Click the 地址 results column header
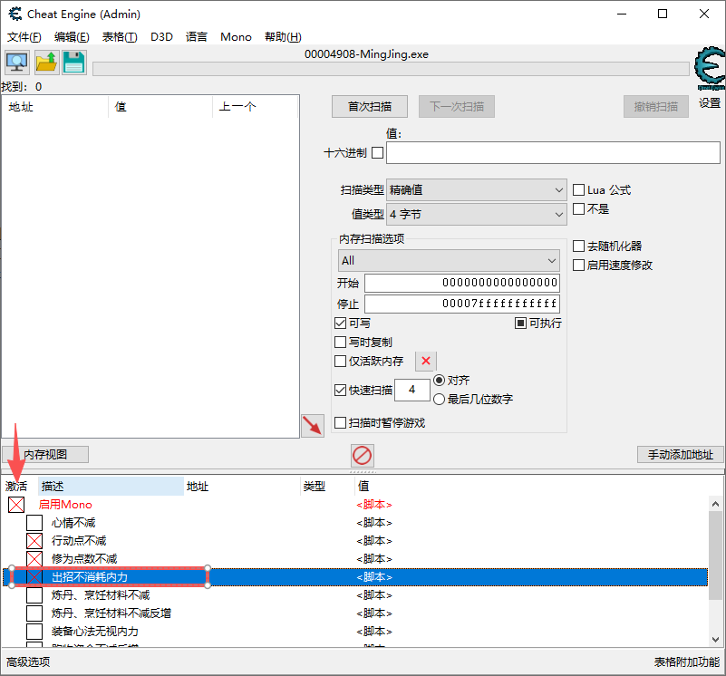The width and height of the screenshot is (726, 676). tap(55, 107)
